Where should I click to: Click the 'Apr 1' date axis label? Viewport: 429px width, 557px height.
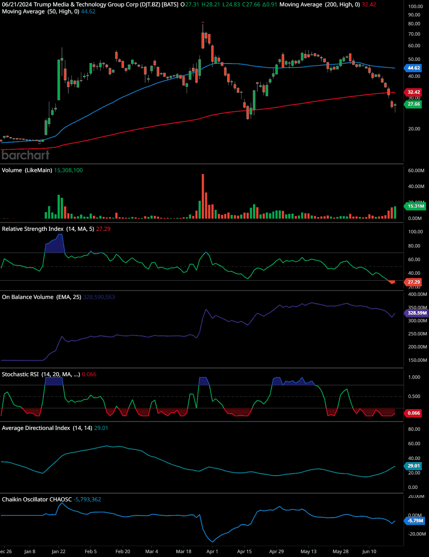[212, 551]
